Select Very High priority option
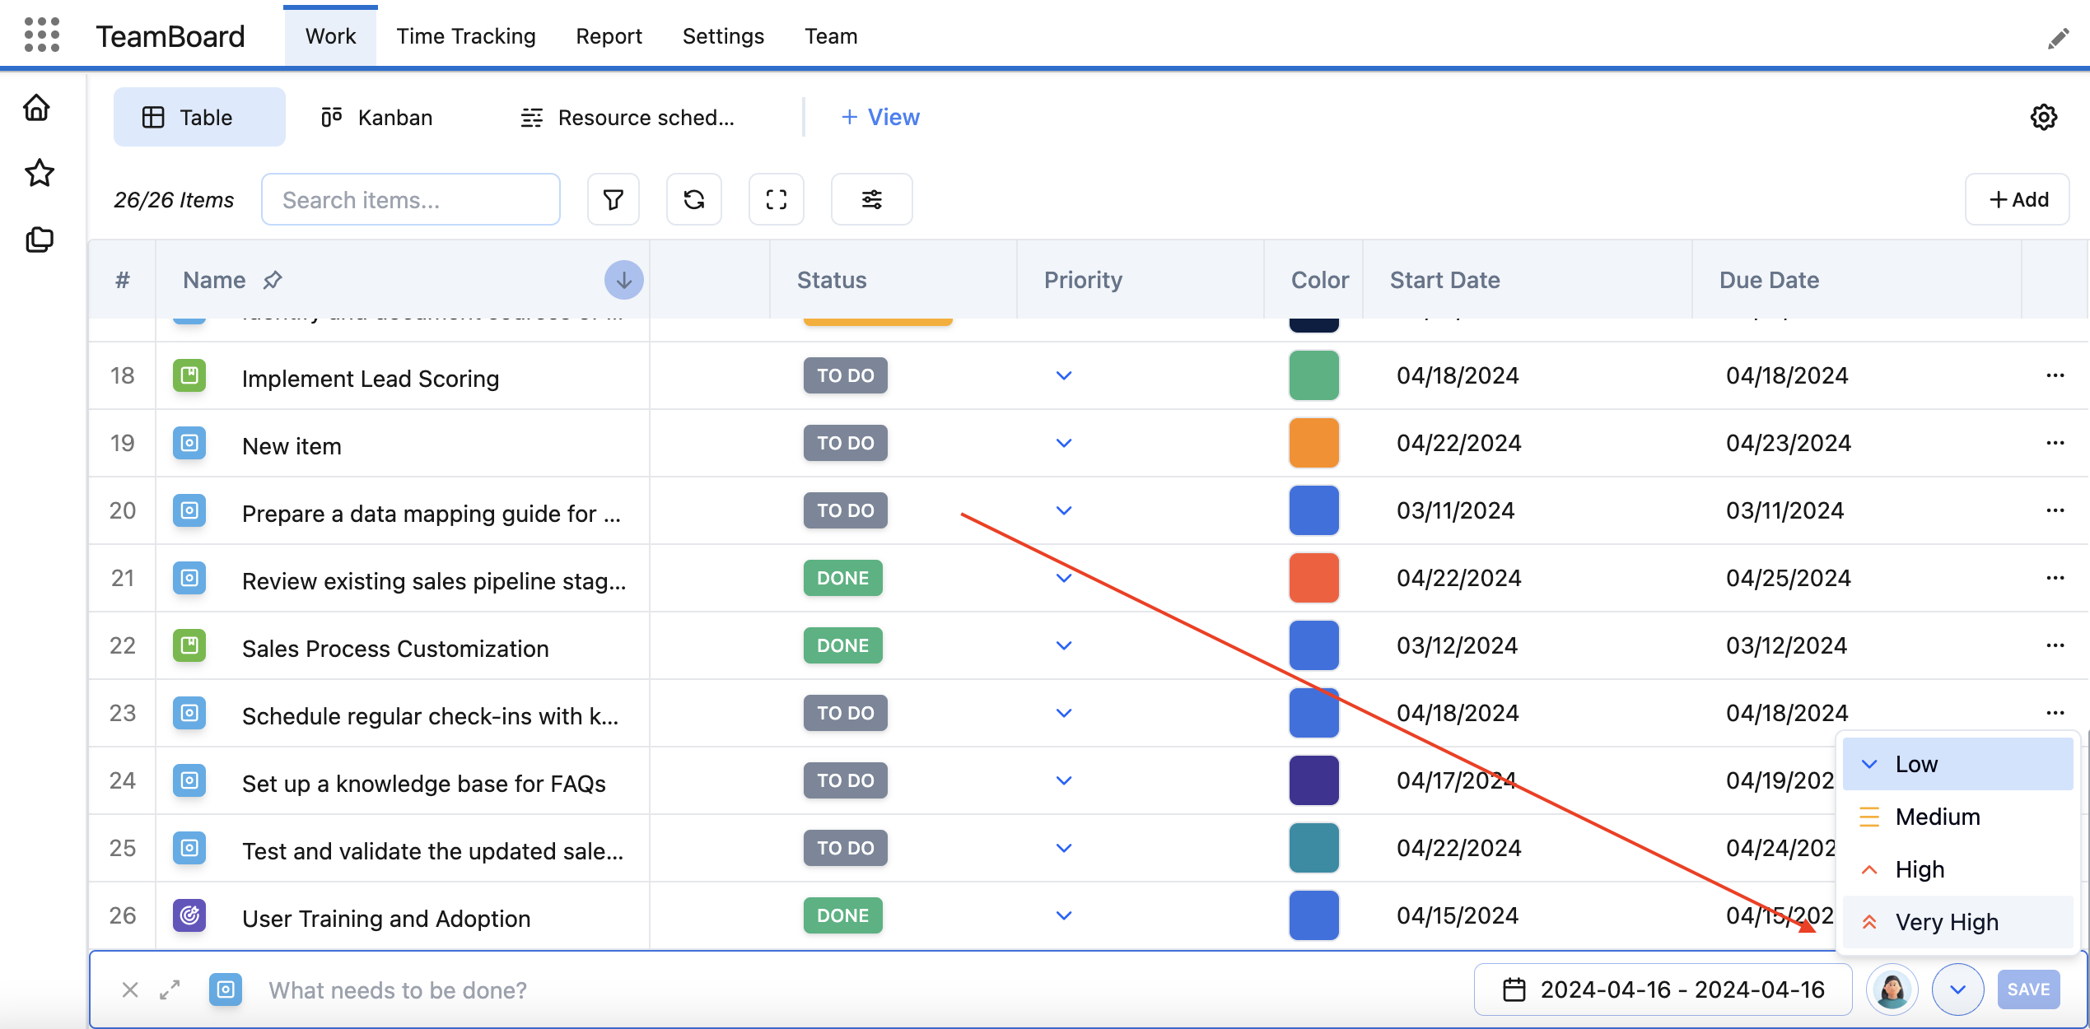This screenshot has height=1029, width=2090. tap(1946, 922)
